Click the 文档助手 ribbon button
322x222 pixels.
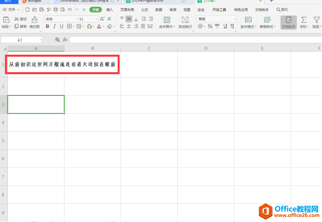[x=289, y=23]
